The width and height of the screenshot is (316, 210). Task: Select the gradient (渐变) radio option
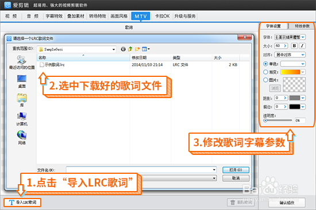tap(265, 72)
